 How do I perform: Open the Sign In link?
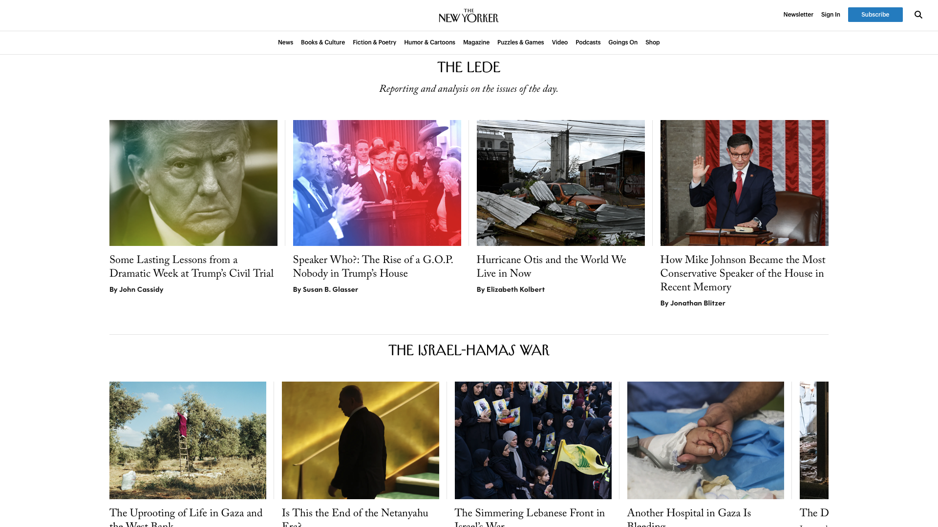(x=831, y=15)
